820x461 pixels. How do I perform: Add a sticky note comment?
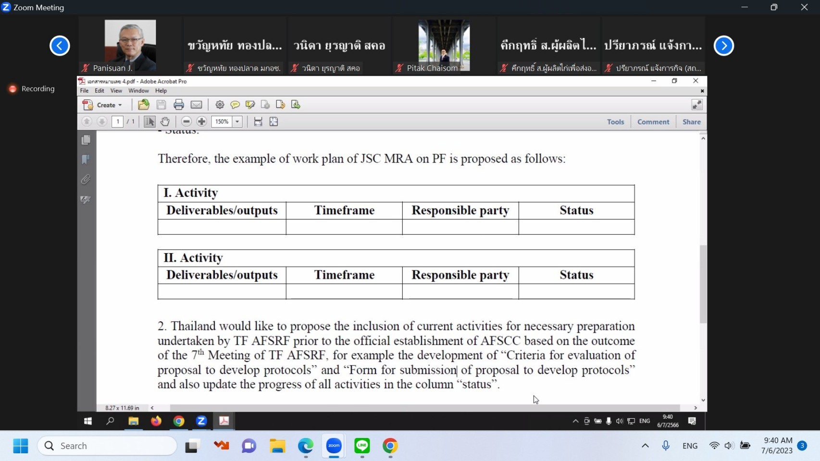(235, 105)
